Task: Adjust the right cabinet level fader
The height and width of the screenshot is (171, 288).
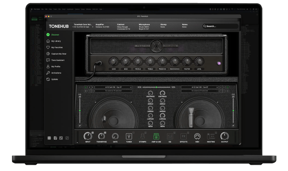Action: click(x=233, y=111)
